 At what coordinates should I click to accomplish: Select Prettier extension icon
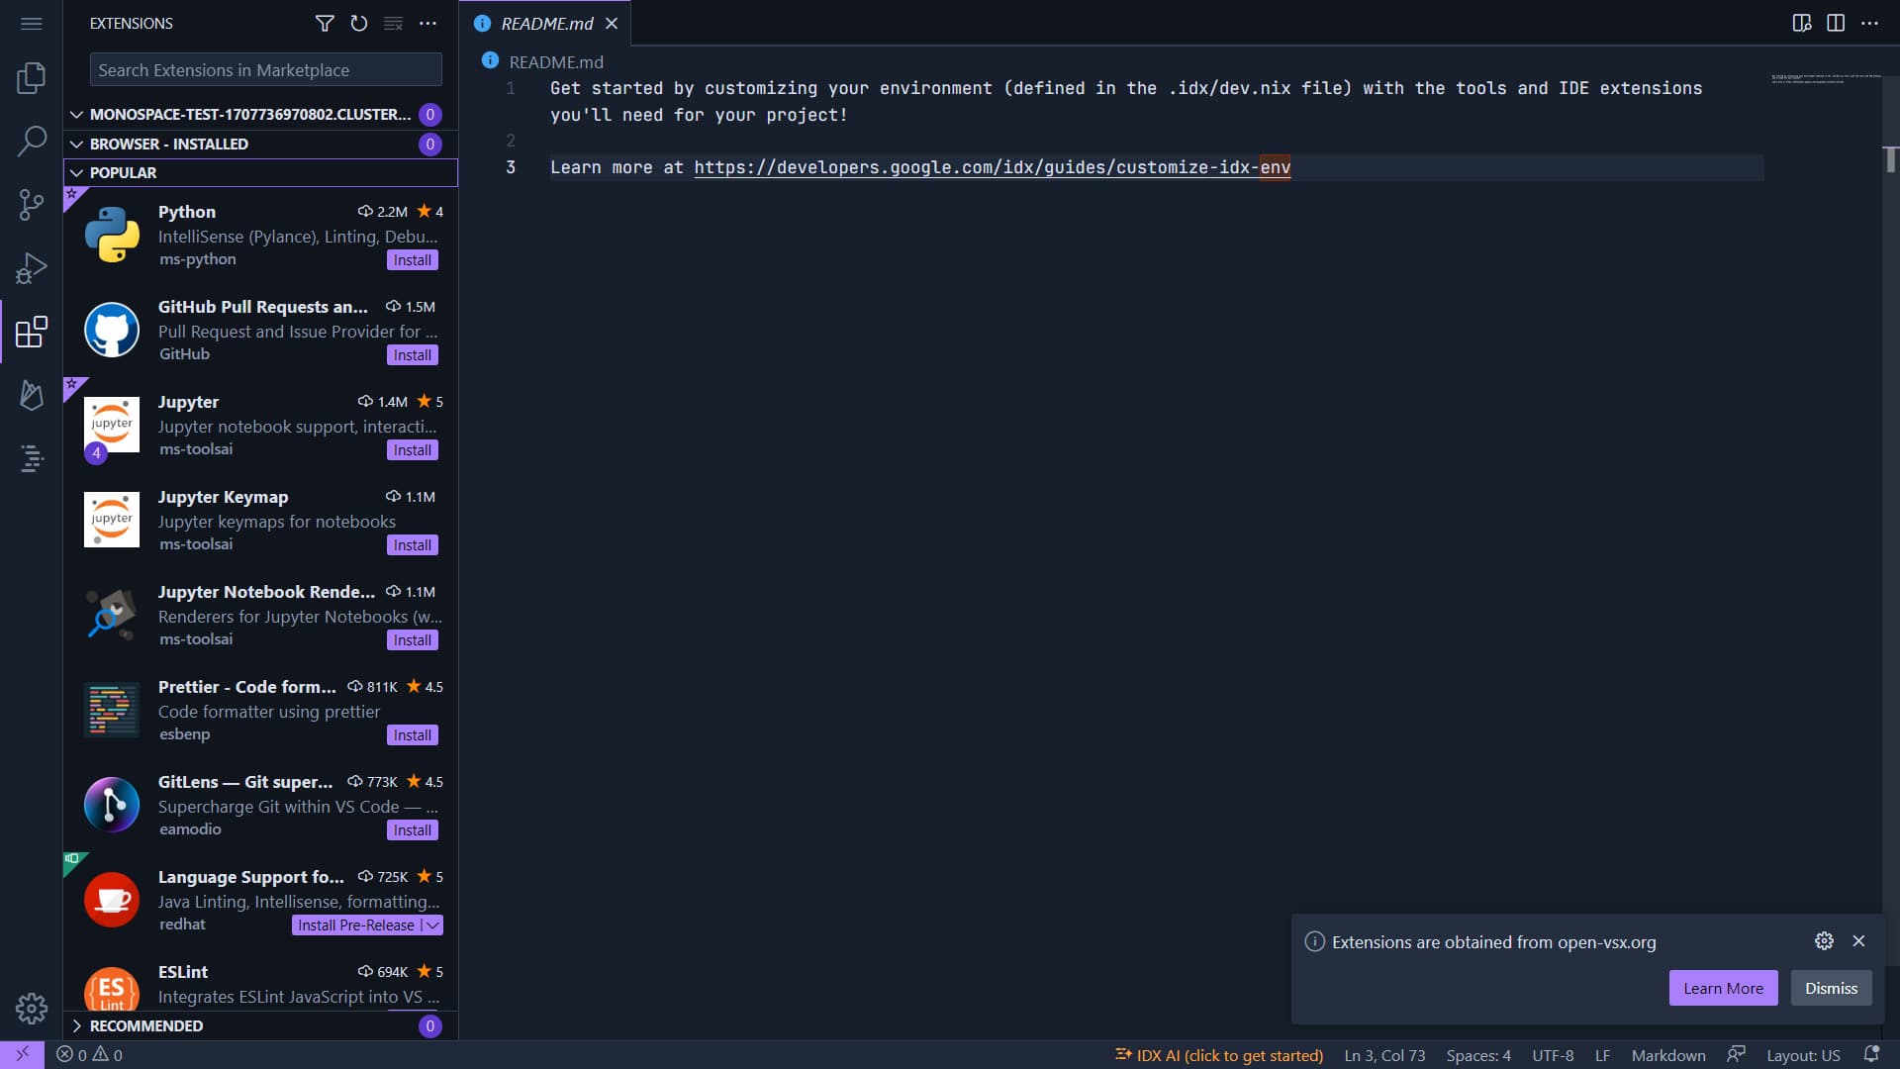click(112, 710)
